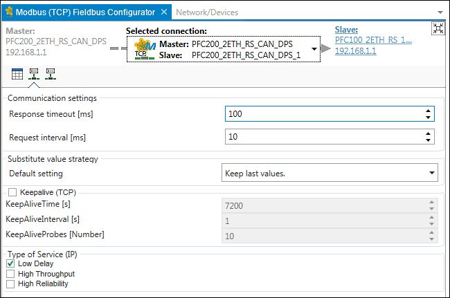
Task: Enable the High Throughput checkbox
Action: [x=10, y=274]
